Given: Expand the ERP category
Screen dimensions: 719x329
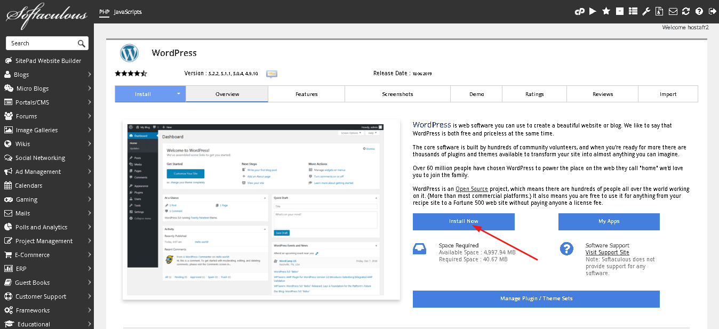Looking at the screenshot, I should (89, 269).
